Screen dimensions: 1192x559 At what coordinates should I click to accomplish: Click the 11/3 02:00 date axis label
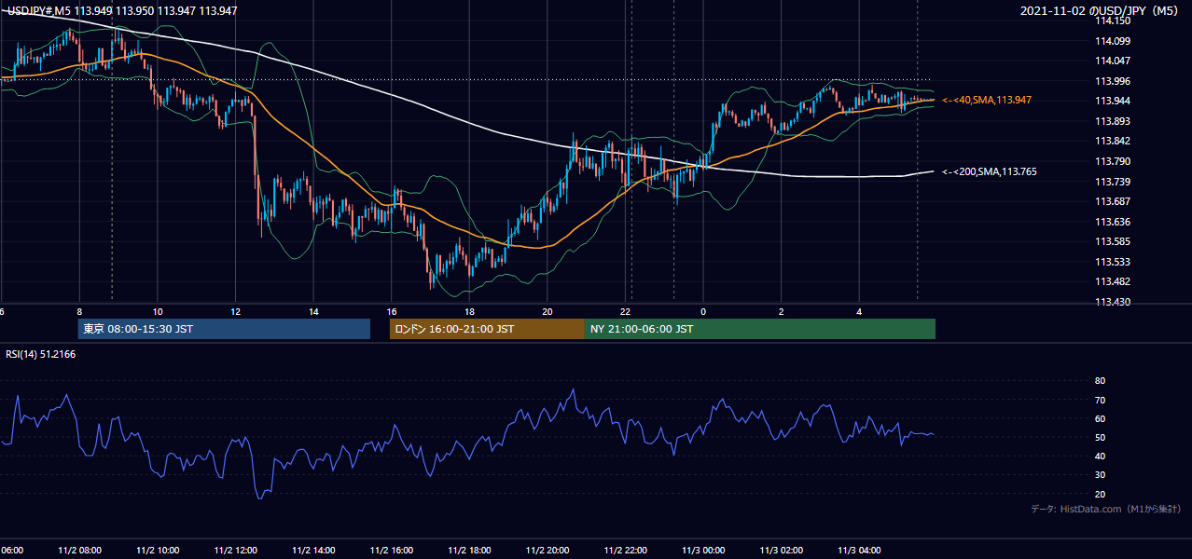pyautogui.click(x=782, y=550)
